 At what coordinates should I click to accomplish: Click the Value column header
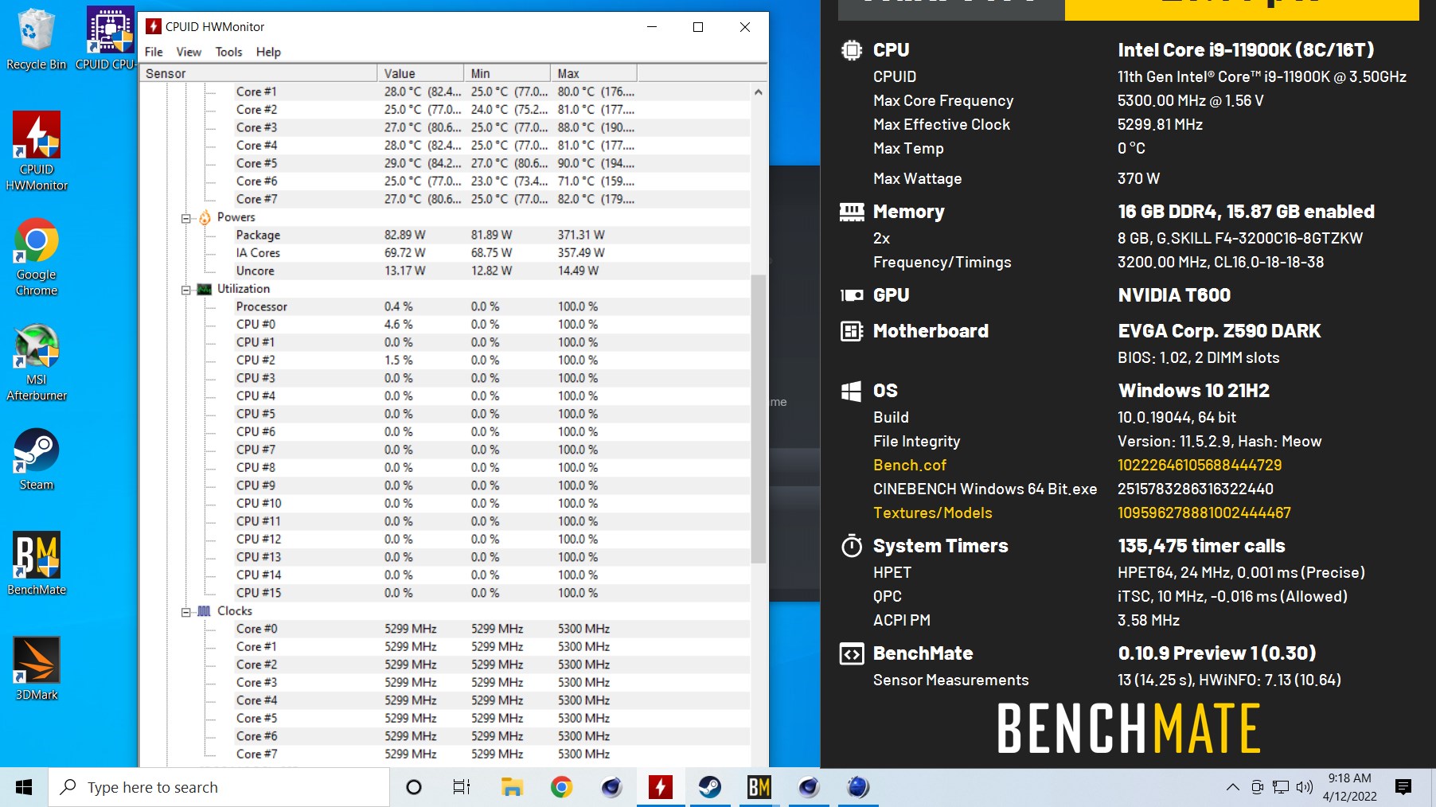tap(420, 73)
